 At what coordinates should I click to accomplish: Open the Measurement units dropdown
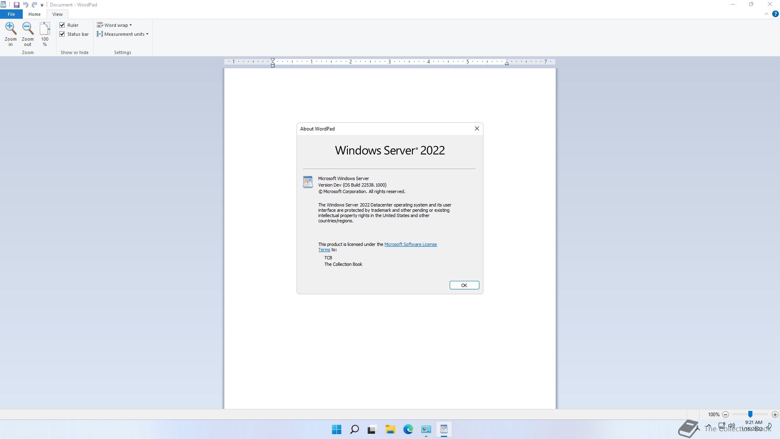pyautogui.click(x=122, y=34)
